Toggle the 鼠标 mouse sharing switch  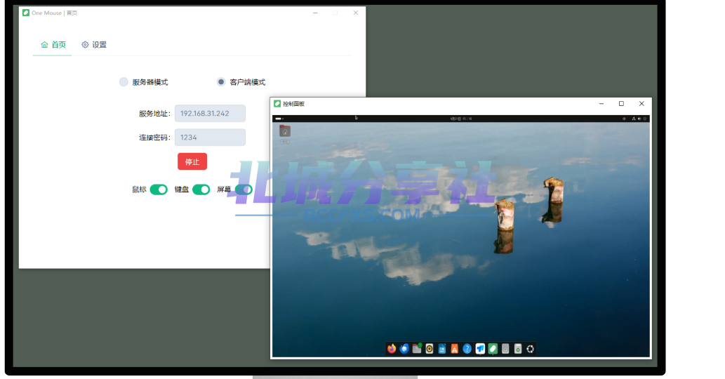click(159, 189)
